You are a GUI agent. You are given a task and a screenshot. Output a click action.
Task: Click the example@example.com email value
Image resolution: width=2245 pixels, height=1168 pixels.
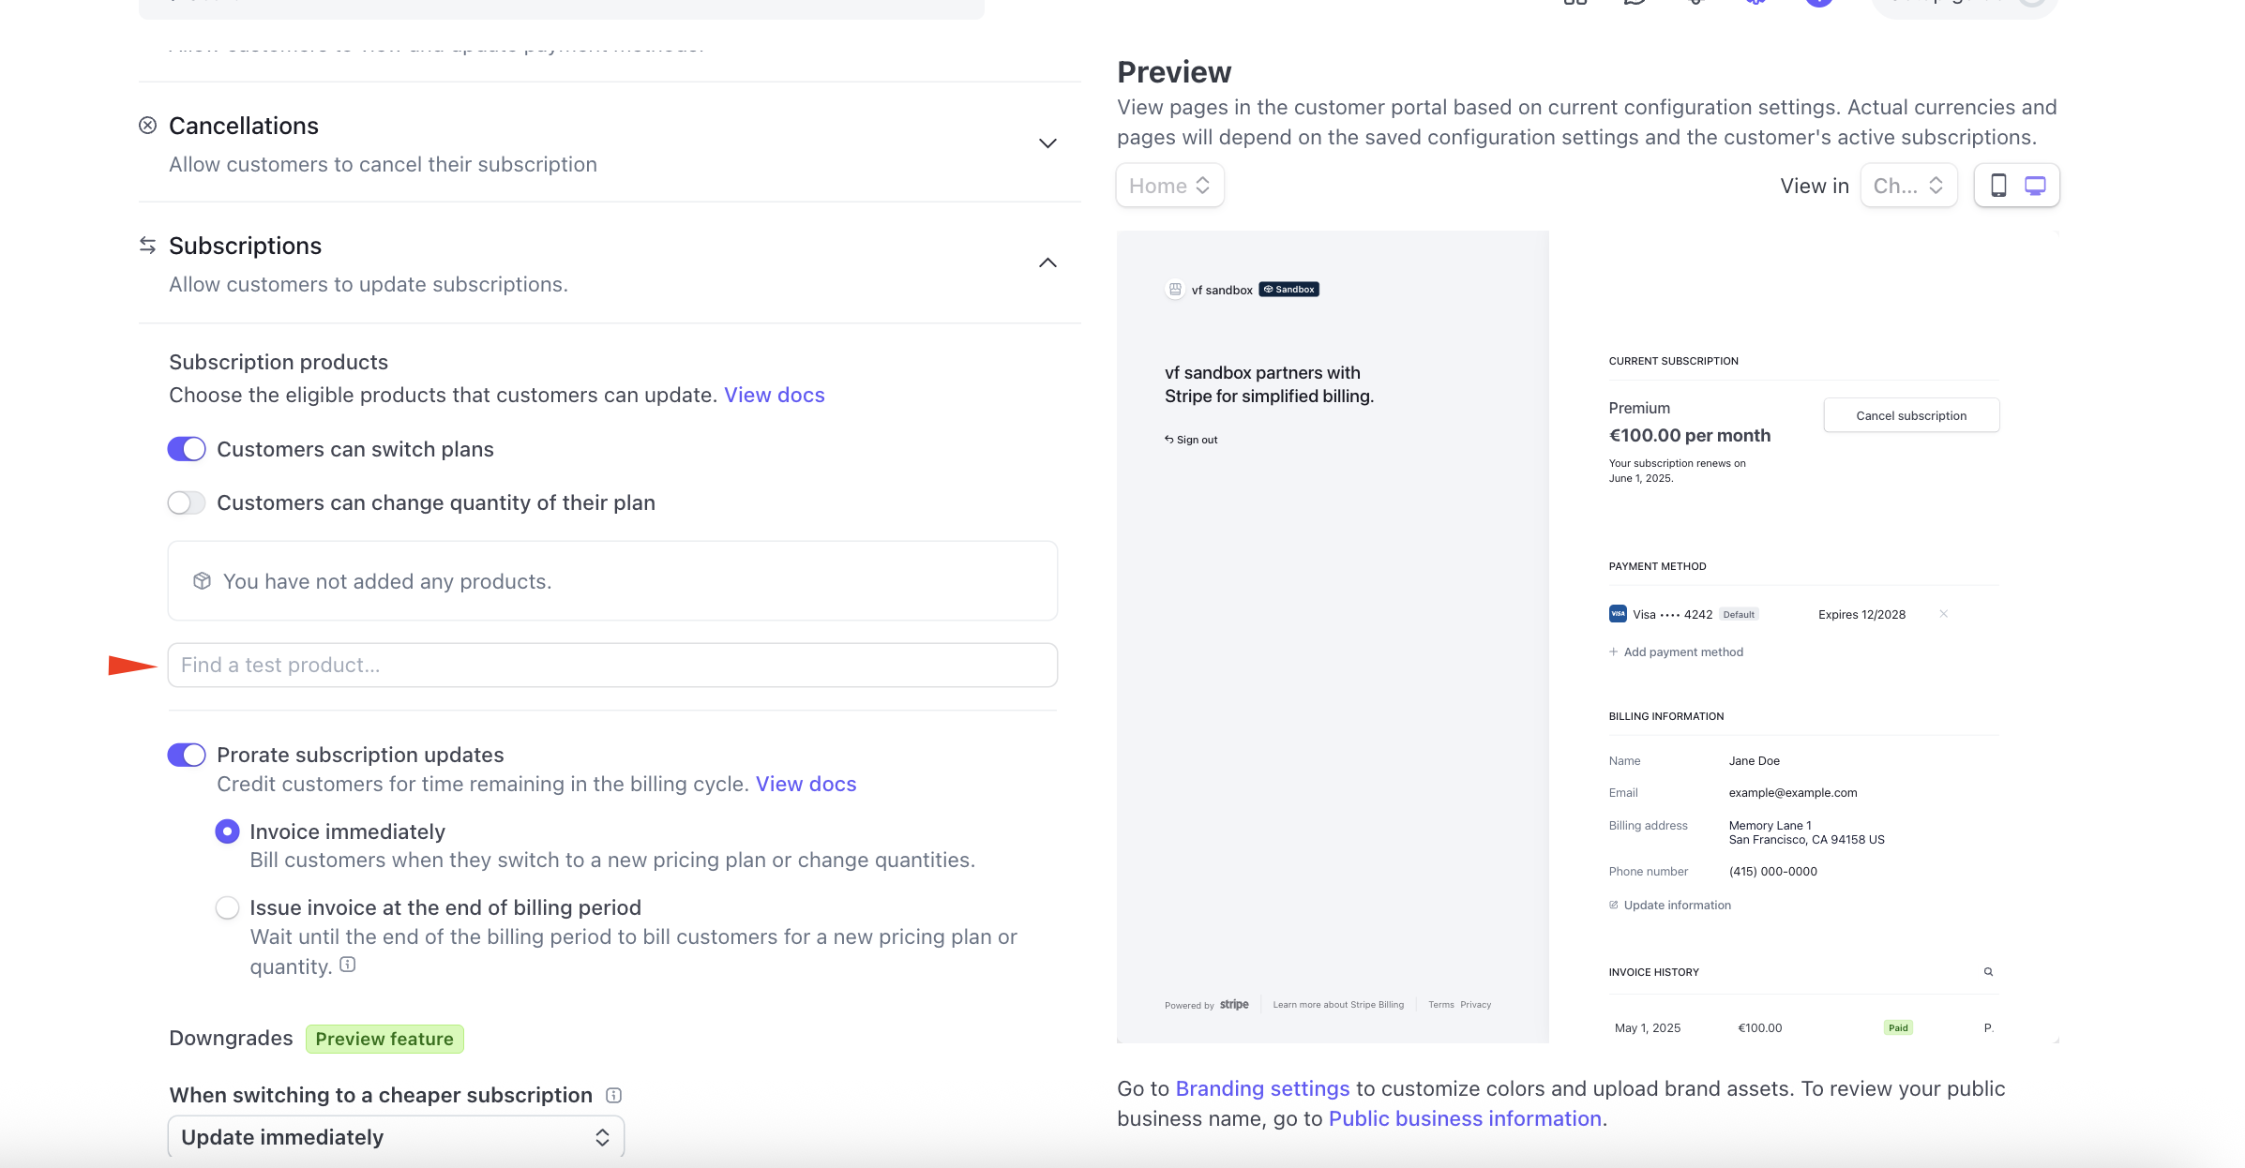[1793, 793]
